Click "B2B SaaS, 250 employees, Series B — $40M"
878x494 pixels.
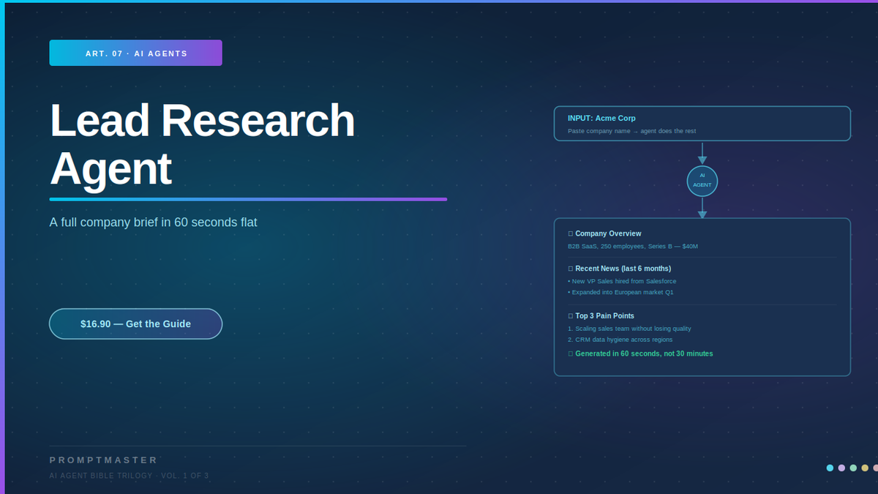point(633,246)
